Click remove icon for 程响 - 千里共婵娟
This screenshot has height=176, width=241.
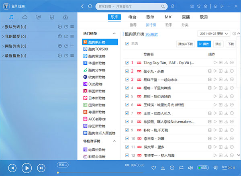click(x=232, y=88)
